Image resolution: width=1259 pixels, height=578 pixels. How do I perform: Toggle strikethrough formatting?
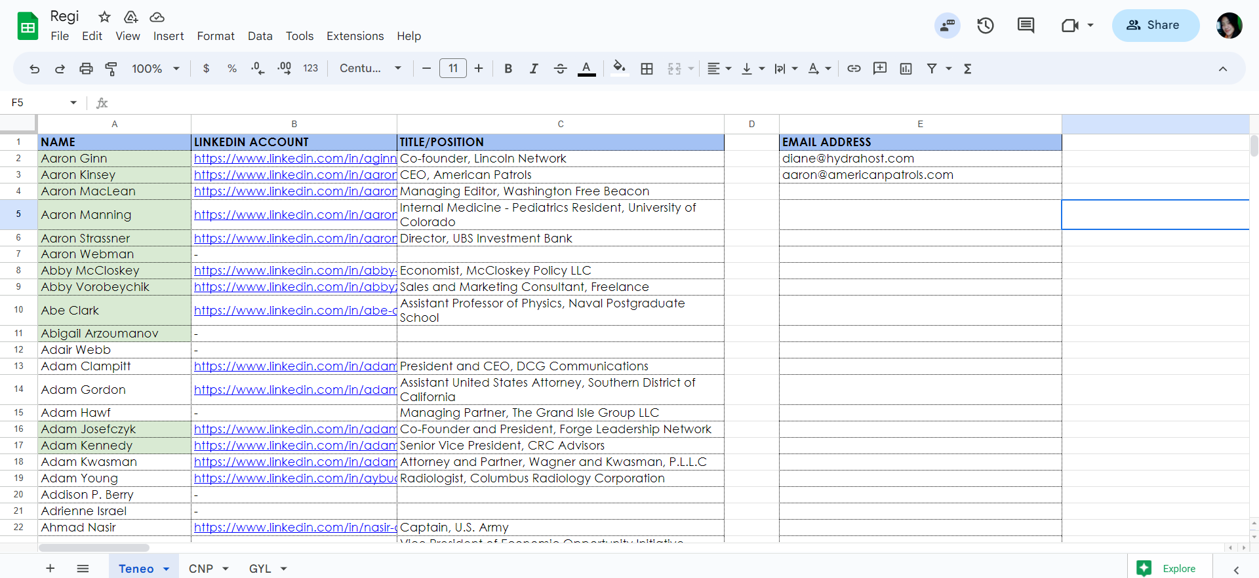560,69
